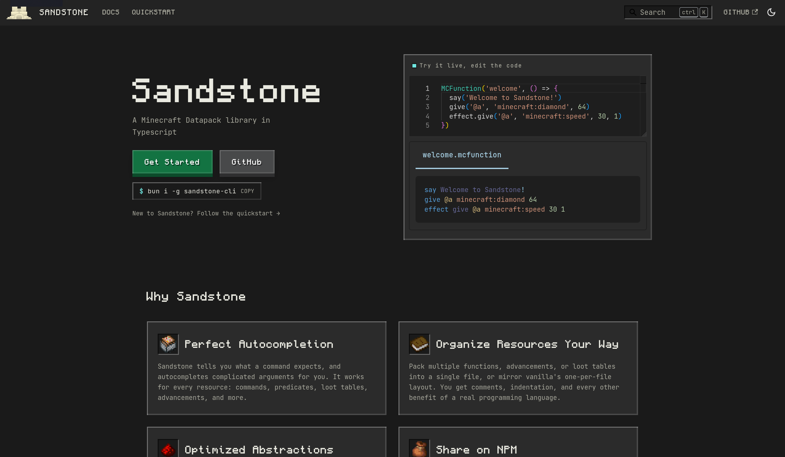The height and width of the screenshot is (457, 785).
Task: Click the dollar sign prompt icon
Action: (x=141, y=191)
